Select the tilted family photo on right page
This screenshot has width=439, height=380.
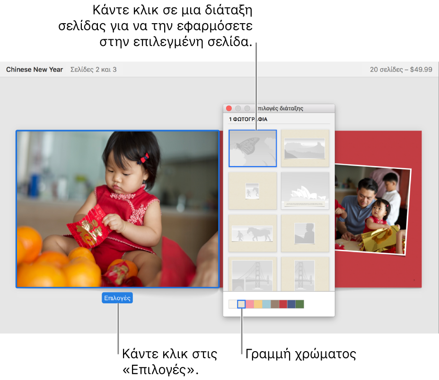pyautogui.click(x=372, y=210)
